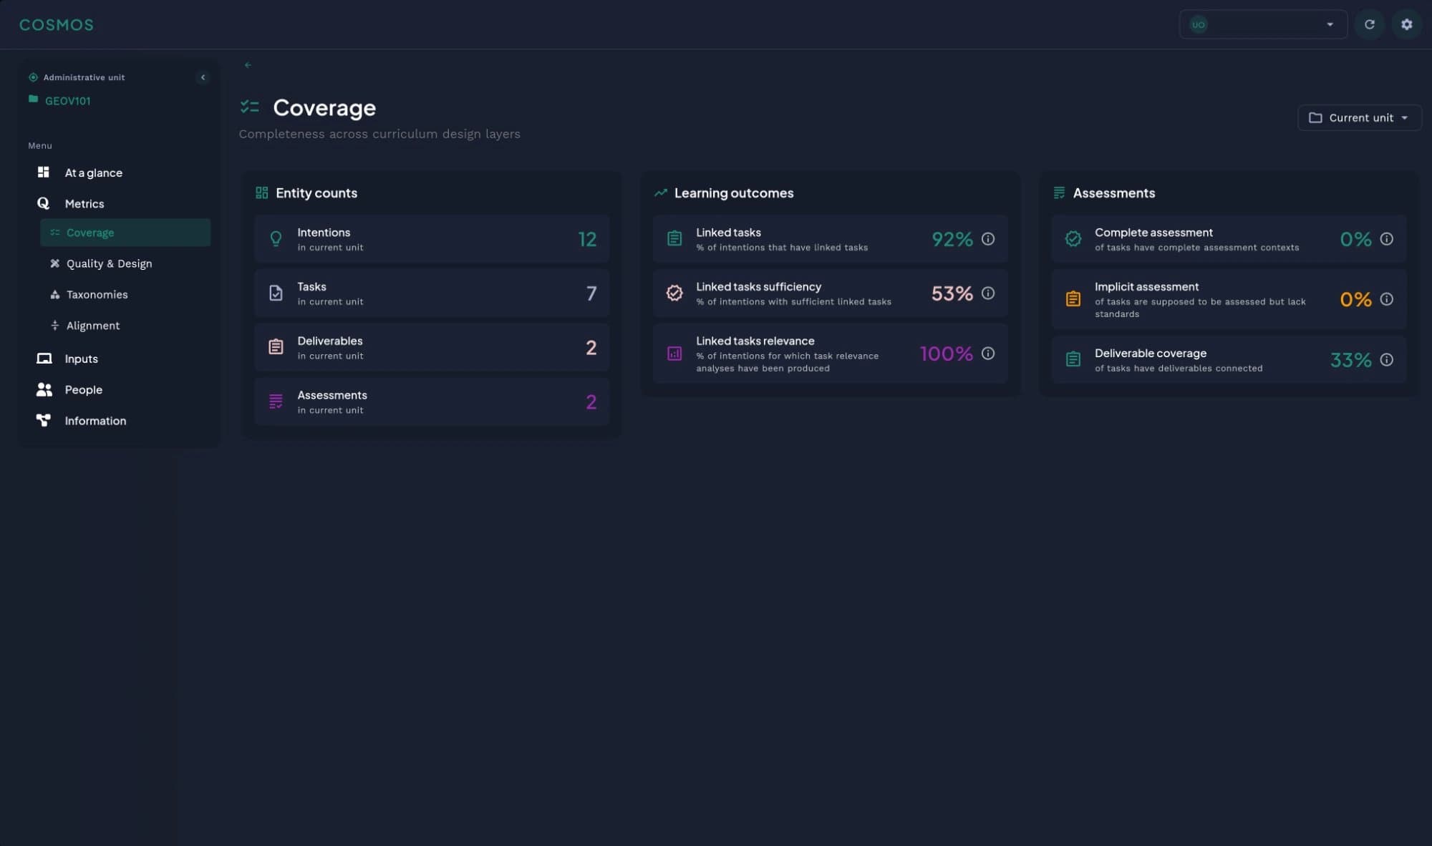Image resolution: width=1432 pixels, height=846 pixels.
Task: Open settings gear in top bar
Action: pos(1406,24)
